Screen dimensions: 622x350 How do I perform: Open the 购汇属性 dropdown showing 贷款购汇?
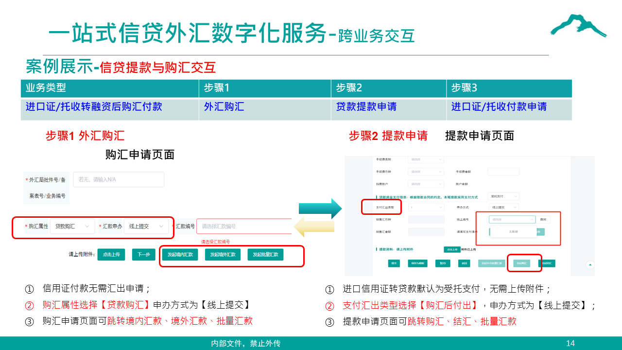click(x=72, y=227)
